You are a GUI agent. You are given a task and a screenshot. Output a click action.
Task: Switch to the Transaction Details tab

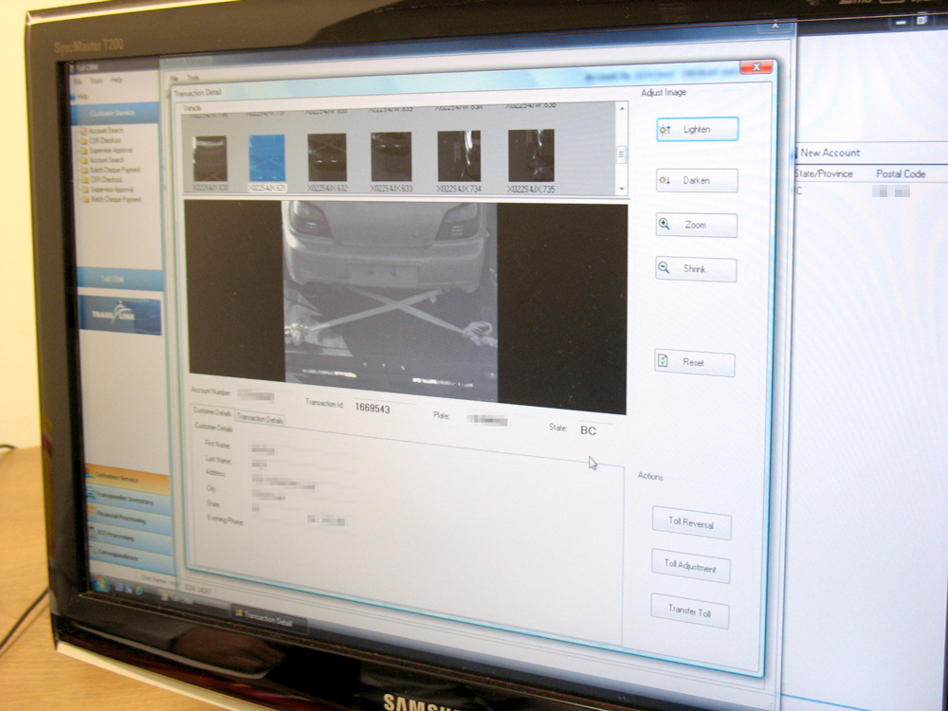[x=259, y=418]
